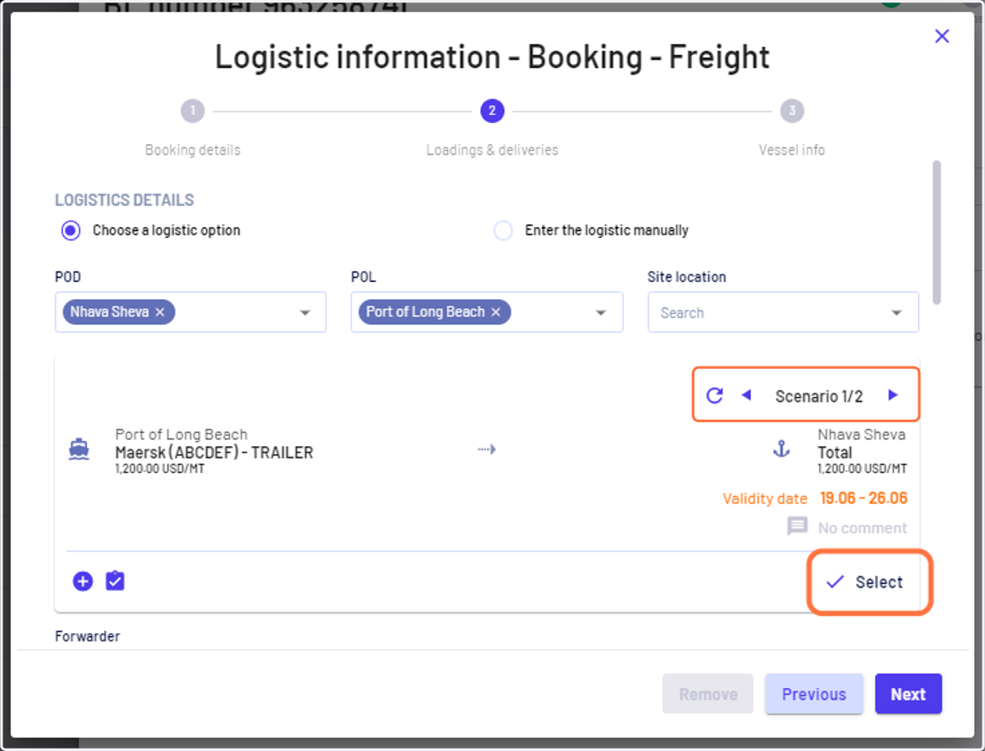Go to next scenario with right arrow
The width and height of the screenshot is (985, 751).
pyautogui.click(x=893, y=395)
